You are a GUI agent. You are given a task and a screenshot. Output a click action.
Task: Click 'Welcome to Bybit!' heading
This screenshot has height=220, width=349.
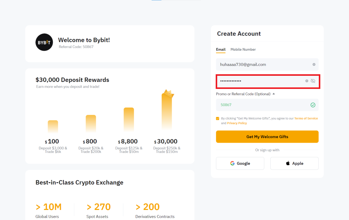pyautogui.click(x=84, y=40)
